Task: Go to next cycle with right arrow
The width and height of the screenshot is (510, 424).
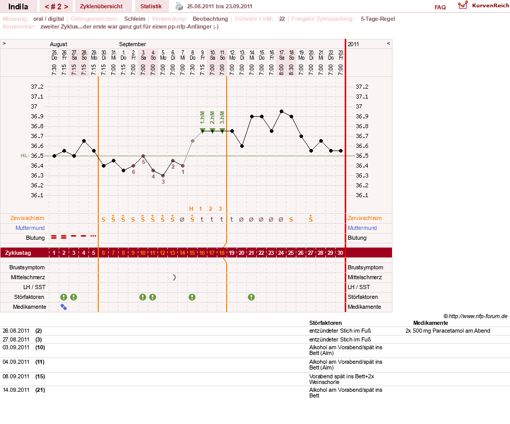Action: pos(66,7)
